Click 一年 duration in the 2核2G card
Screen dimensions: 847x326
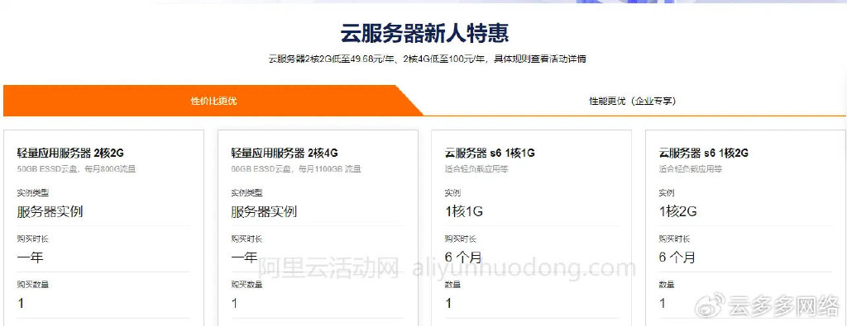(x=31, y=257)
